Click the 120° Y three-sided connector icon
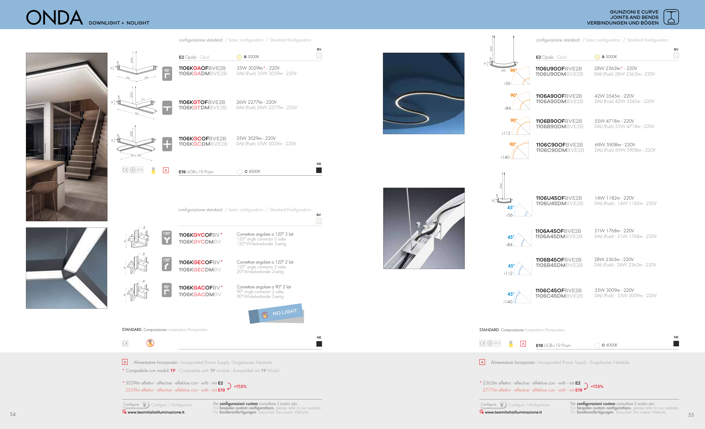This screenshot has width=705, height=429. pyautogui.click(x=167, y=238)
